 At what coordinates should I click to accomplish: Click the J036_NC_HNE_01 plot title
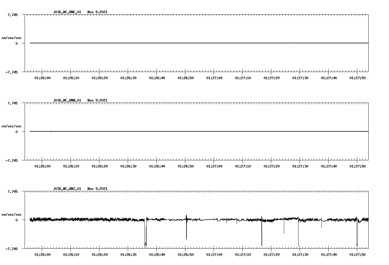[x=67, y=12]
